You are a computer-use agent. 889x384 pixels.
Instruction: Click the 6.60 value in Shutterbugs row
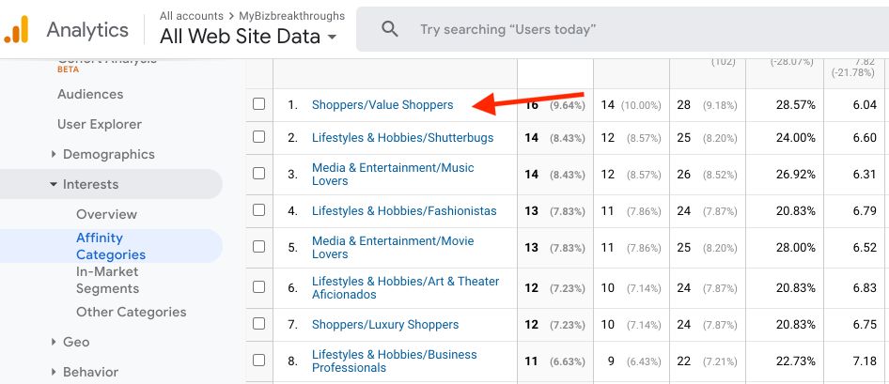pyautogui.click(x=865, y=138)
